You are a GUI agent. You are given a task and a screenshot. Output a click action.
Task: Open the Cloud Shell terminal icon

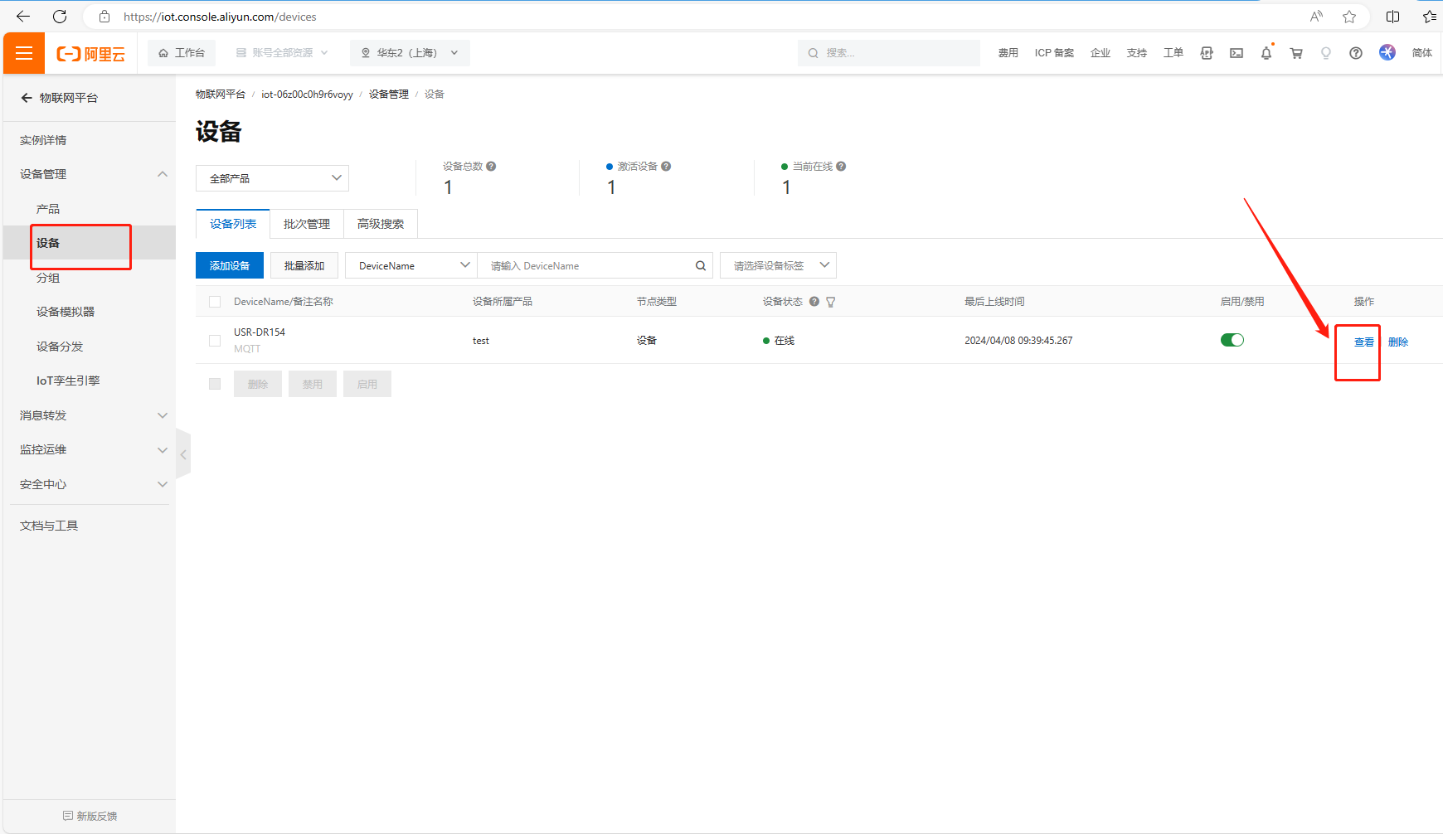tap(1237, 53)
